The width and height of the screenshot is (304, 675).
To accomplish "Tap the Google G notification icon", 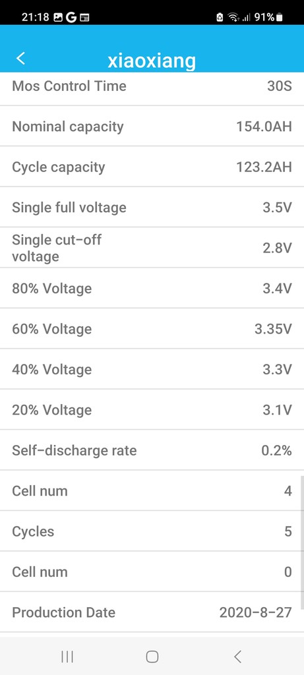I will click(x=71, y=17).
